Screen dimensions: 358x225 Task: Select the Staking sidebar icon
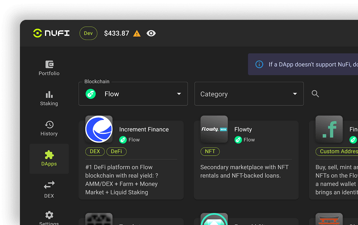click(49, 98)
